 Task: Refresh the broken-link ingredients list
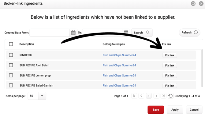[189, 33]
